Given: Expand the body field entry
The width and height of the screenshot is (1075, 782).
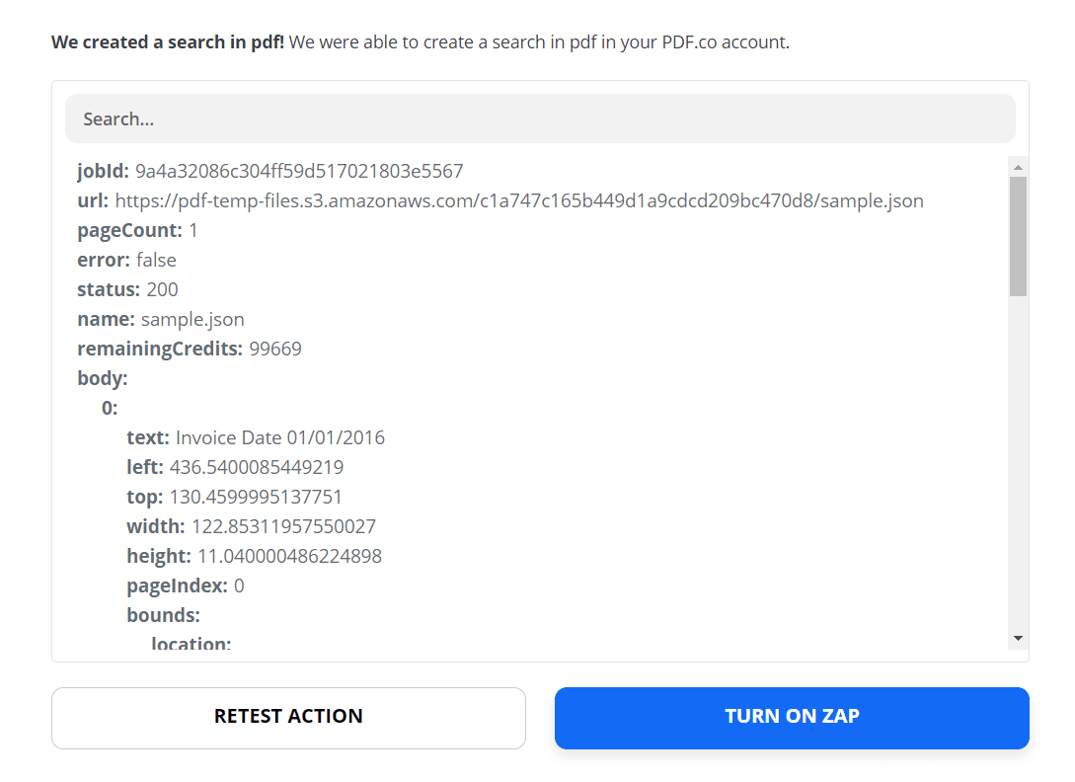Looking at the screenshot, I should 99,378.
